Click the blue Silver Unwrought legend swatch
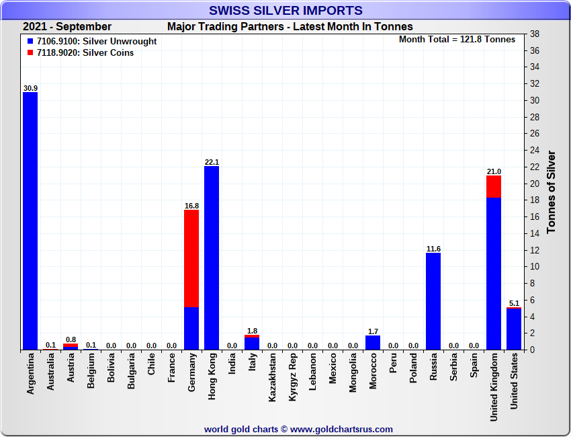The width and height of the screenshot is (571, 437). click(30, 42)
